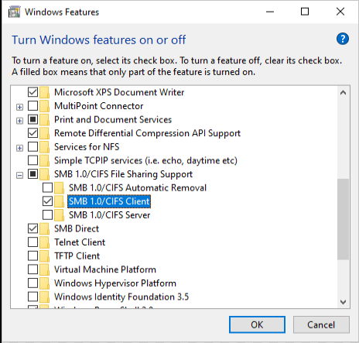359x343 pixels.
Task: Minimize the Windows Features window
Action: click(270, 12)
